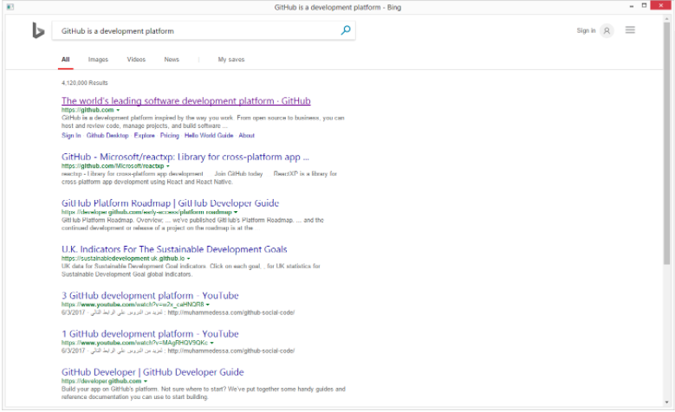Click the sustainabledevelopment-uk.github.io URL text

(123, 259)
